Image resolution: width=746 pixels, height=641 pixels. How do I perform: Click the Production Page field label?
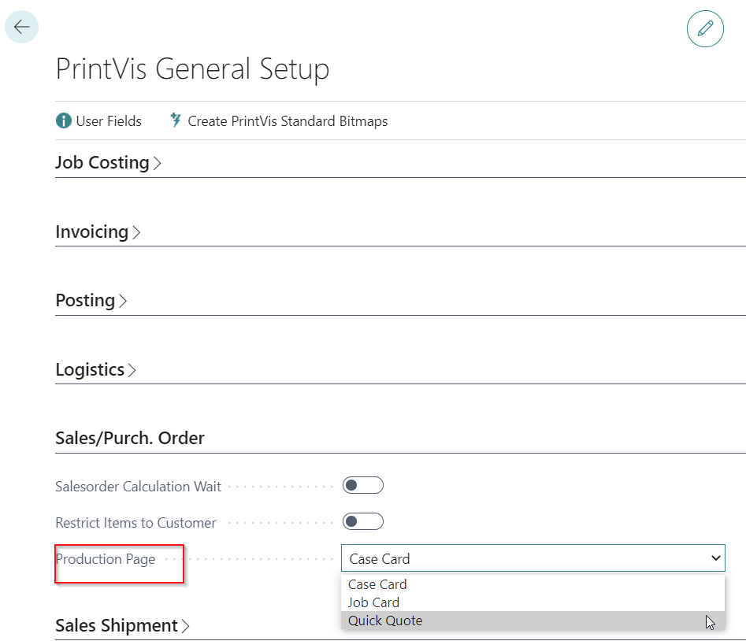click(x=105, y=559)
